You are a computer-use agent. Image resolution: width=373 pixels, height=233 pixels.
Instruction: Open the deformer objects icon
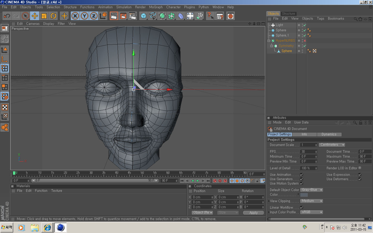click(181, 16)
